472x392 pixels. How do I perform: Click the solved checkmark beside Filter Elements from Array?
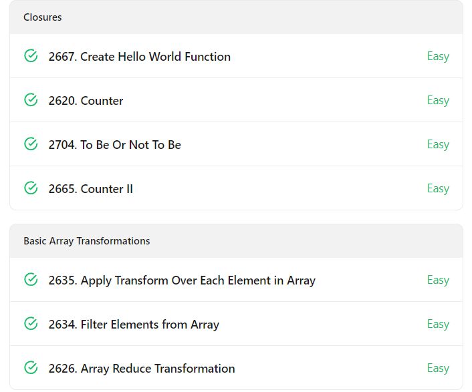coord(31,324)
